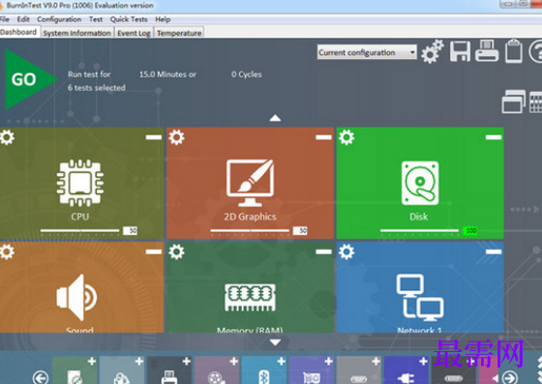Add the printer test with its plus
Viewport: 542px width, 384px height.
coord(187,362)
